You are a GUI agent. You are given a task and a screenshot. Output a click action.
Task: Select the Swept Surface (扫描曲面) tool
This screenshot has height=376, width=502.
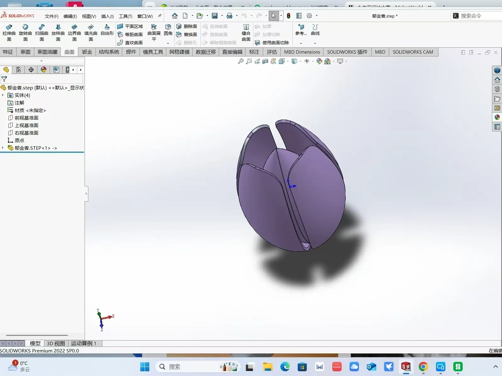[41, 33]
